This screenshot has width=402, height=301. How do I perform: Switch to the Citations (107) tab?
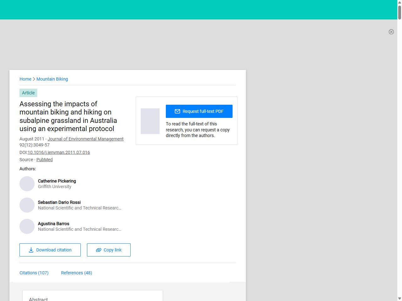point(34,273)
